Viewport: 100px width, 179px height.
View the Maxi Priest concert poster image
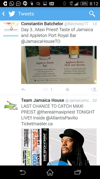(59, 147)
